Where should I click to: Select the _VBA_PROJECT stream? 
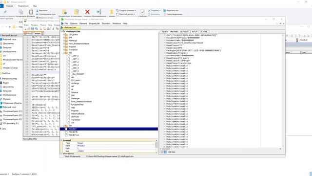(78, 74)
